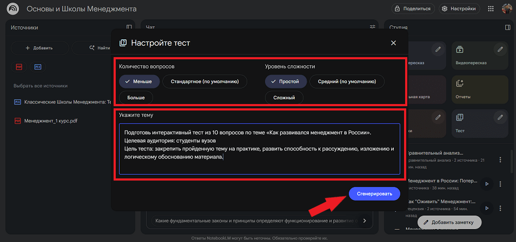Edit the Видеопересказ card pencil icon
The height and width of the screenshot is (242, 516).
coord(500,50)
